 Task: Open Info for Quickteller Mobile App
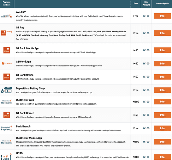click(x=162, y=142)
